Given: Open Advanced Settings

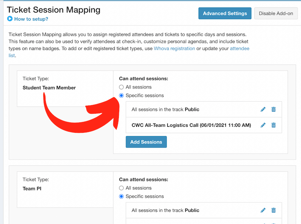Looking at the screenshot, I should click(x=225, y=14).
